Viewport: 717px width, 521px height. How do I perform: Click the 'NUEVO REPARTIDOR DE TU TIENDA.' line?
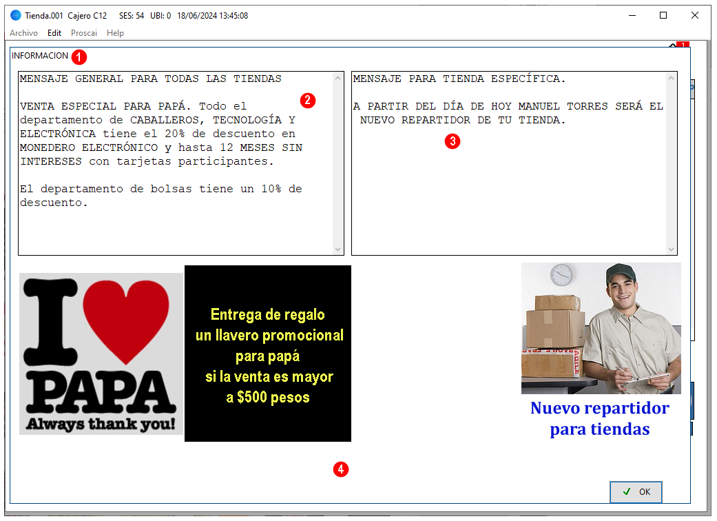click(463, 121)
